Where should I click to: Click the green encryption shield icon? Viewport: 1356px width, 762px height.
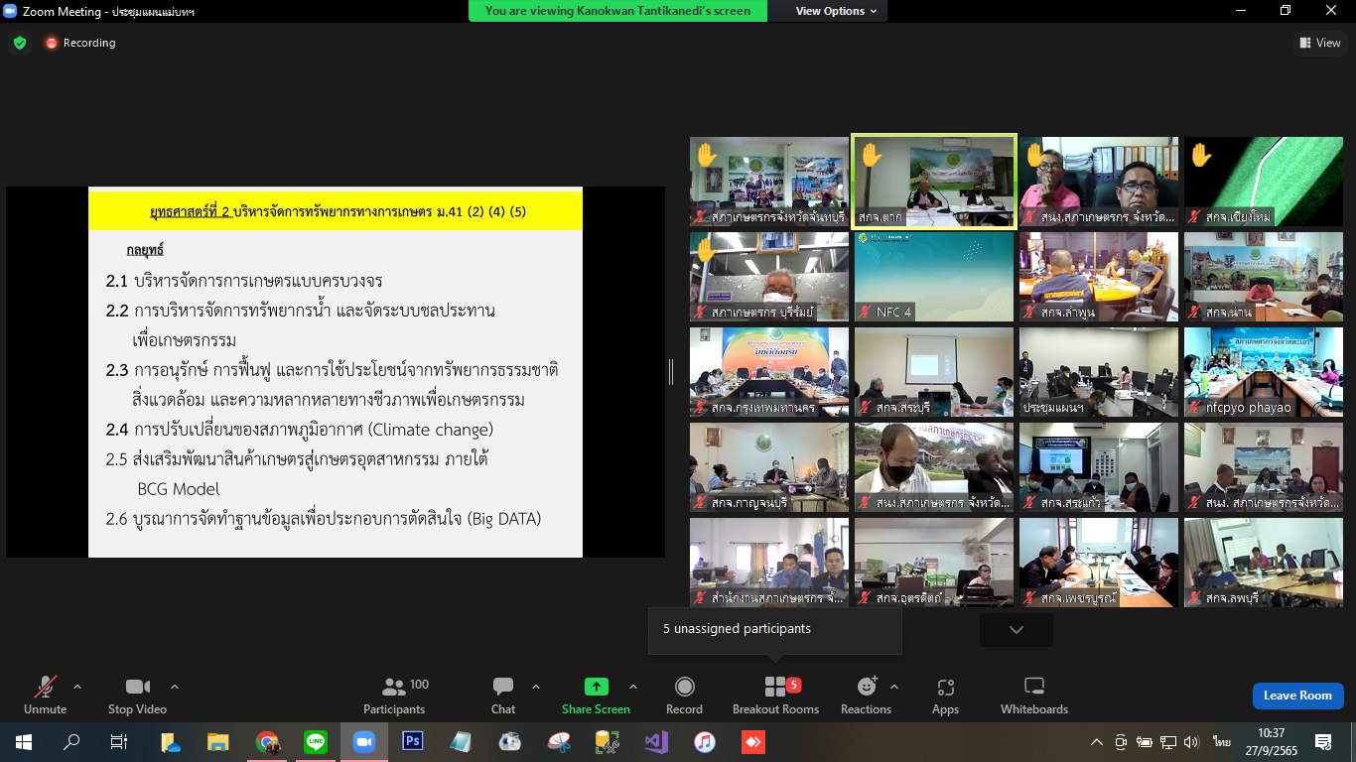point(20,43)
